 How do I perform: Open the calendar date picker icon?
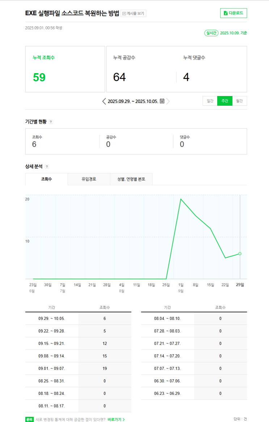coord(162,101)
